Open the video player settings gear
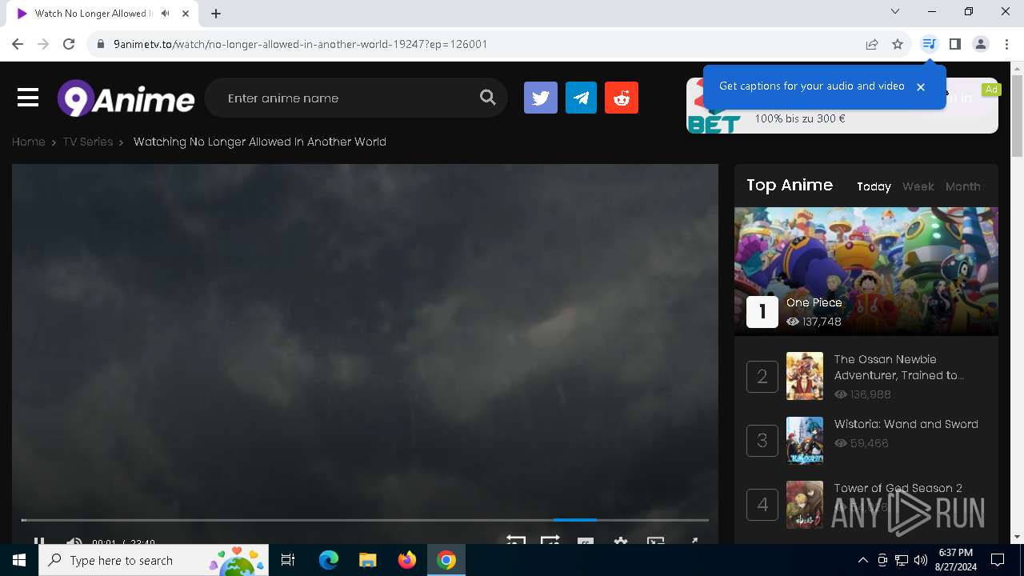1024x576 pixels. tap(620, 542)
